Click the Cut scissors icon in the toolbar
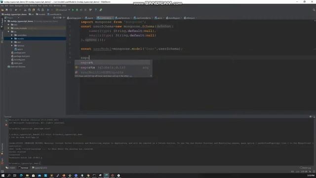 tap(25, 10)
